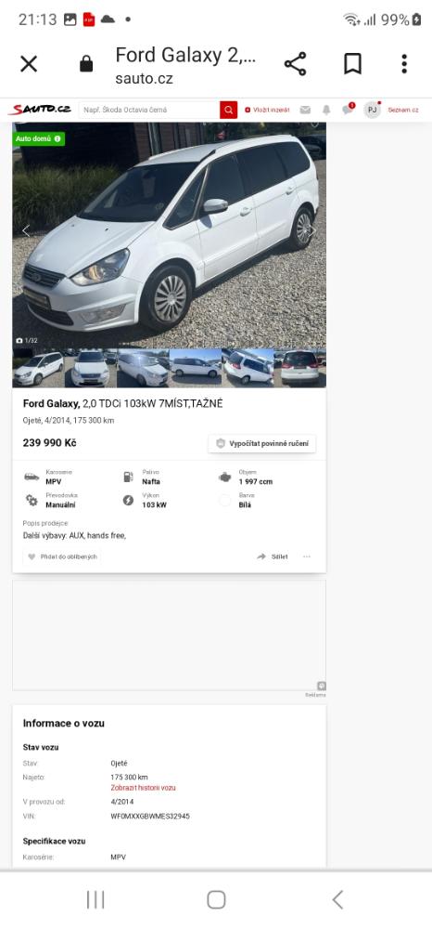Click the Sdílet share button
The width and height of the screenshot is (432, 929).
point(273,556)
